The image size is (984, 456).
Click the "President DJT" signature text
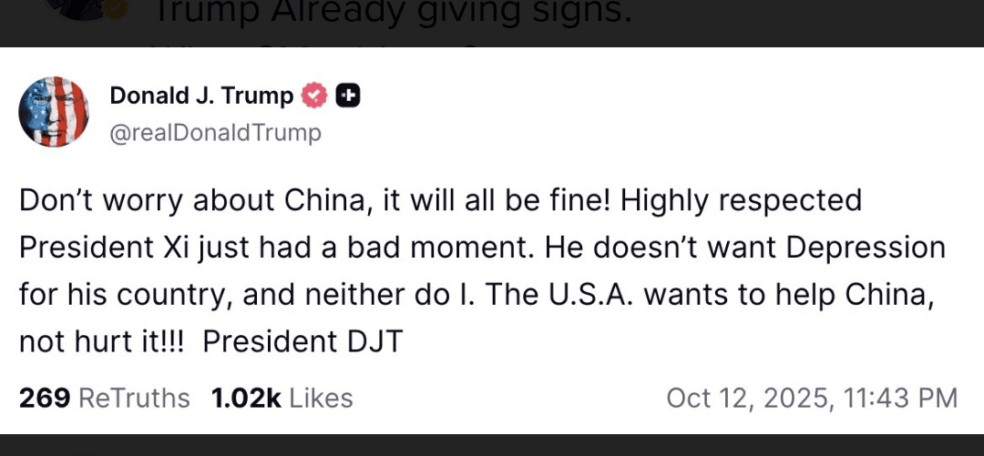pyautogui.click(x=302, y=342)
